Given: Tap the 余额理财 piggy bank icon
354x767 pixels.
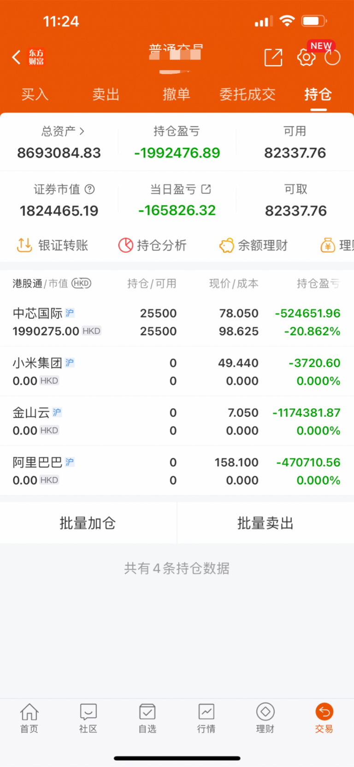Looking at the screenshot, I should pos(226,245).
